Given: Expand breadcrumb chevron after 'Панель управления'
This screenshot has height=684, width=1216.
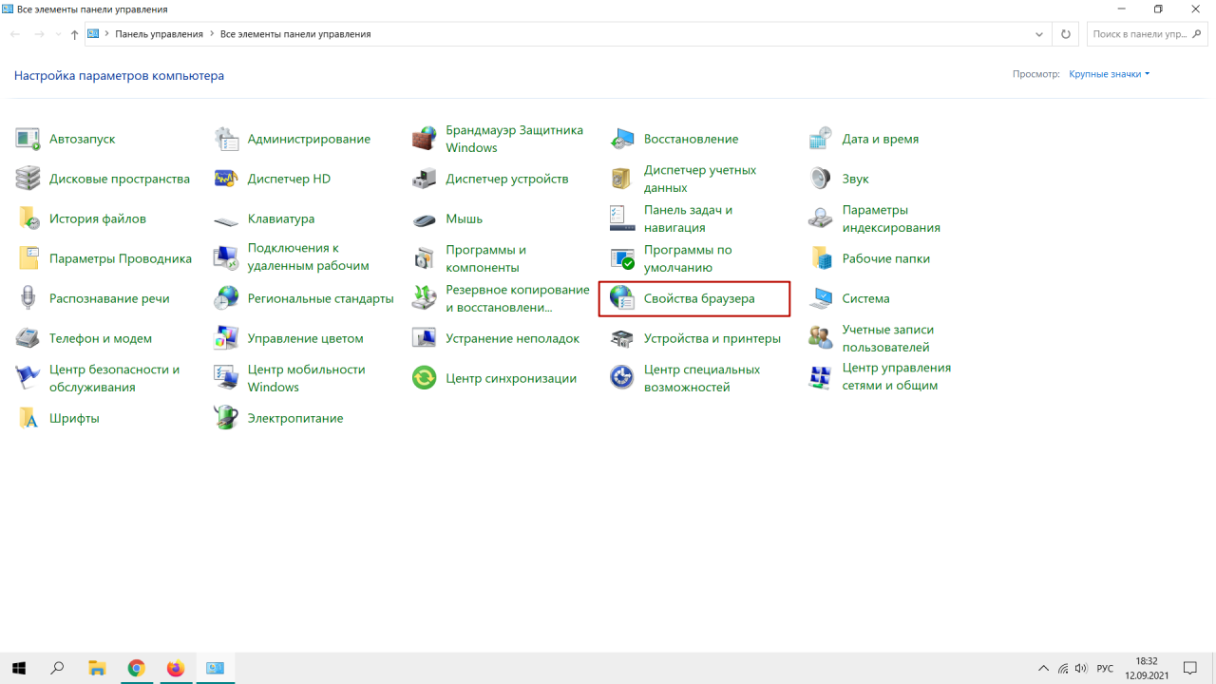Looking at the screenshot, I should click(x=212, y=34).
